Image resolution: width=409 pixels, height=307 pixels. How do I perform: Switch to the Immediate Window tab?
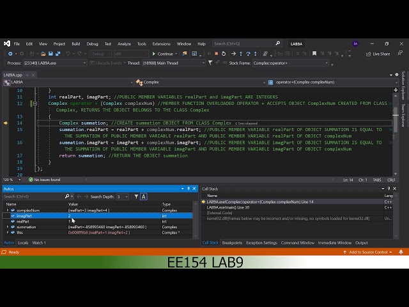(x=335, y=243)
